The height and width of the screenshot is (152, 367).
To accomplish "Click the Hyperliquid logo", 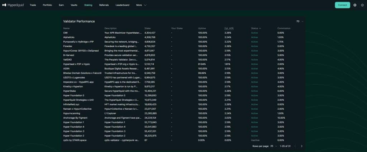I will (13, 5).
